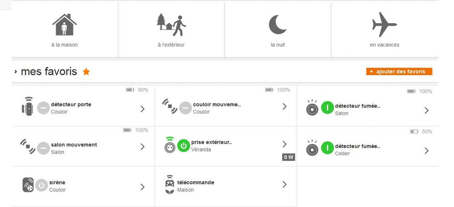Screen dimensions: 454x207
Task: Toggle the Salon smoke detector green switch
Action: [x=327, y=108]
